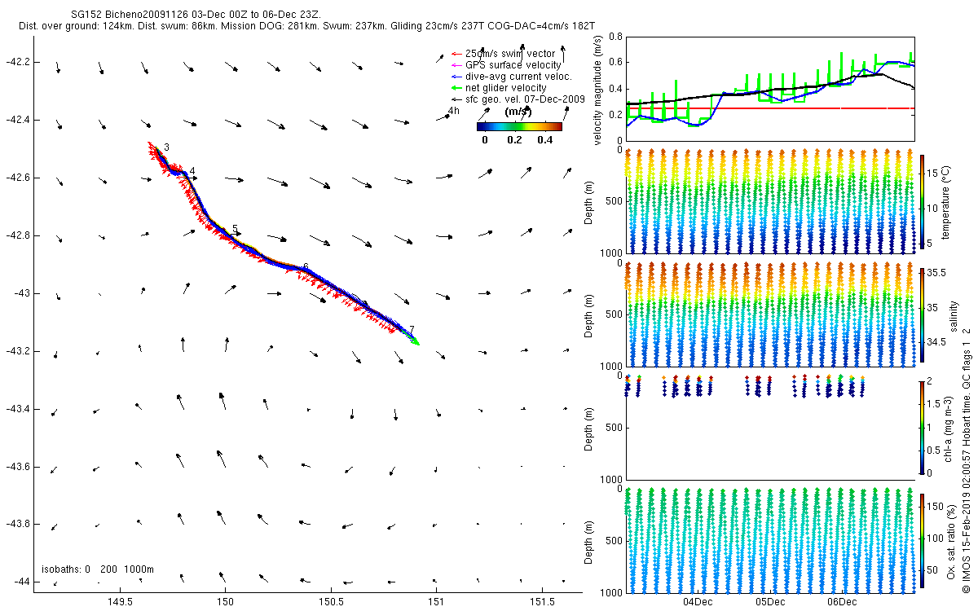Click the '15' temperature colorbar tick
The width and height of the screenshot is (978, 611).
(934, 174)
